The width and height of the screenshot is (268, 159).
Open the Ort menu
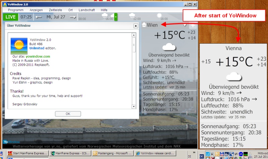tap(70, 10)
